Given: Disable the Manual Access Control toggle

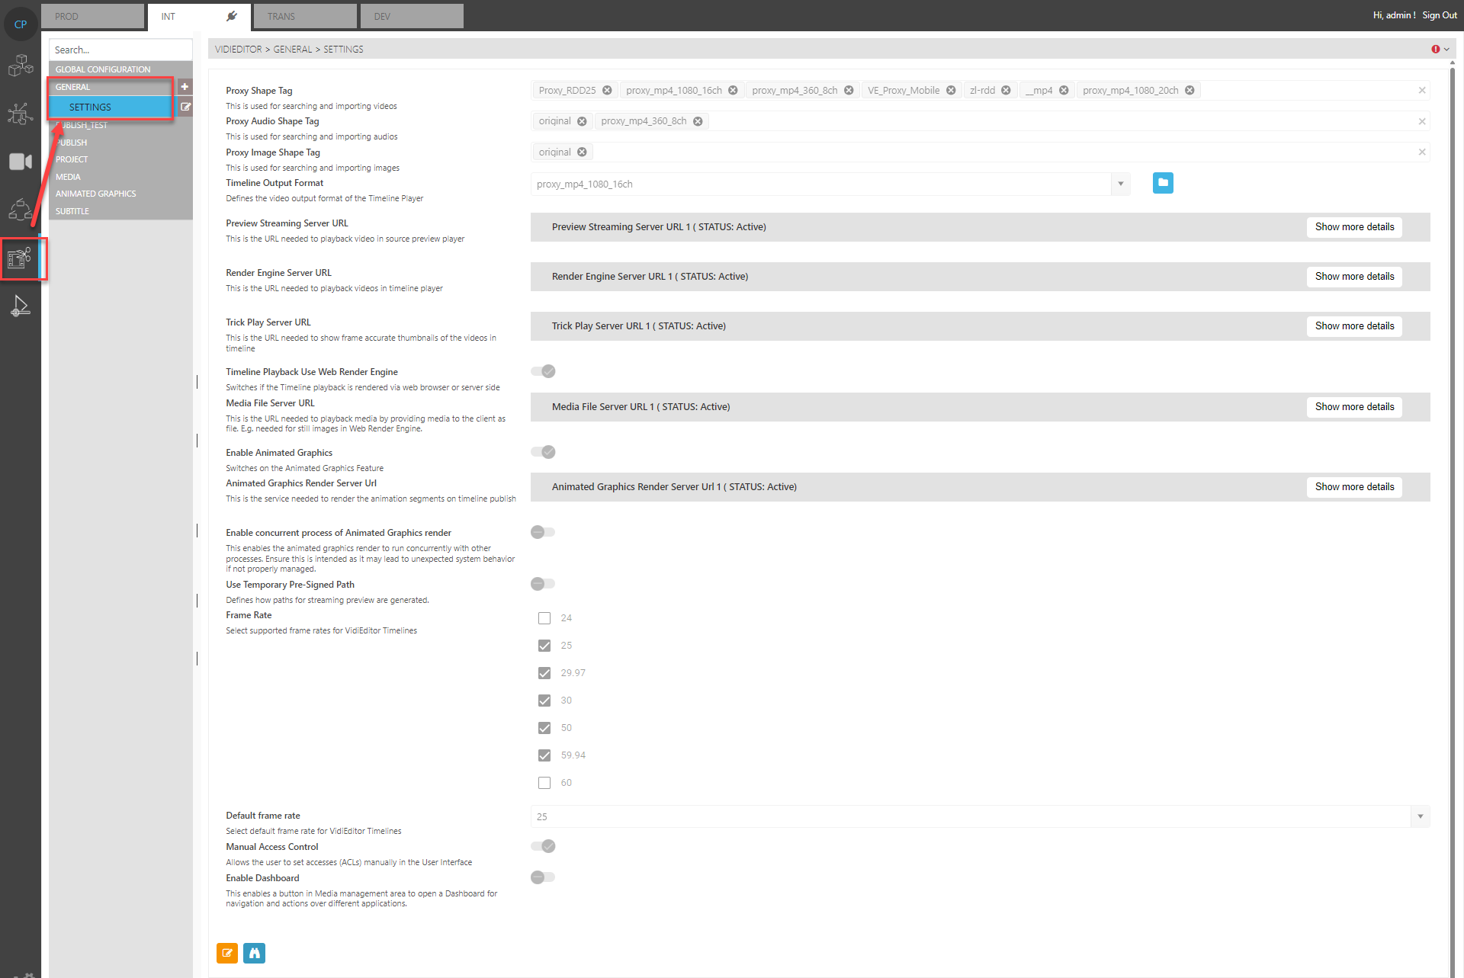Looking at the screenshot, I should [542, 846].
